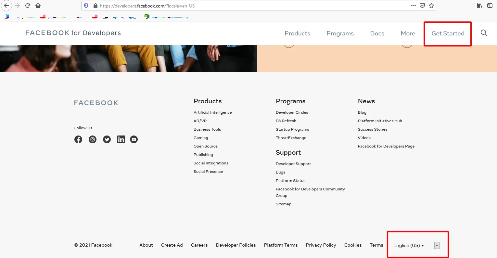Open site search magnifier icon
The width and height of the screenshot is (497, 258).
[484, 33]
